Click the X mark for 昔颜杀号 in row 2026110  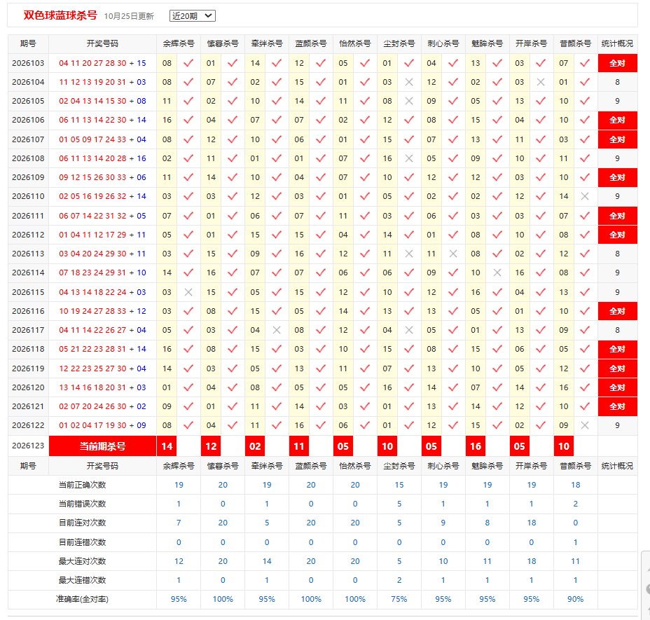585,196
